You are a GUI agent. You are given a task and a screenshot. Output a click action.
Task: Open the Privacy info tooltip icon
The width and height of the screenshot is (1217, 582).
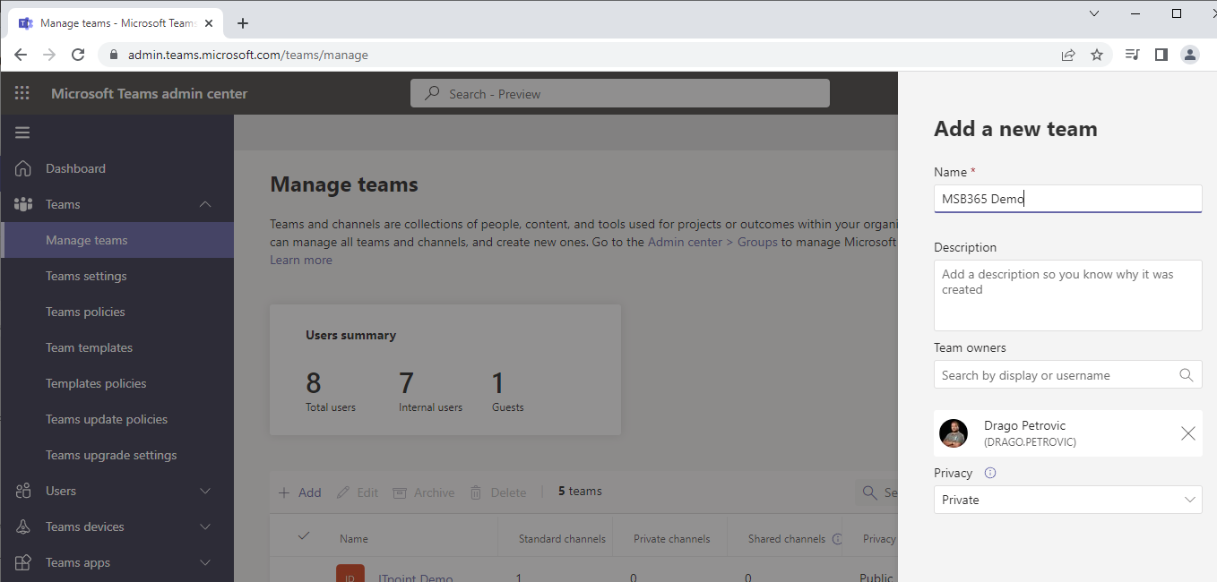990,472
